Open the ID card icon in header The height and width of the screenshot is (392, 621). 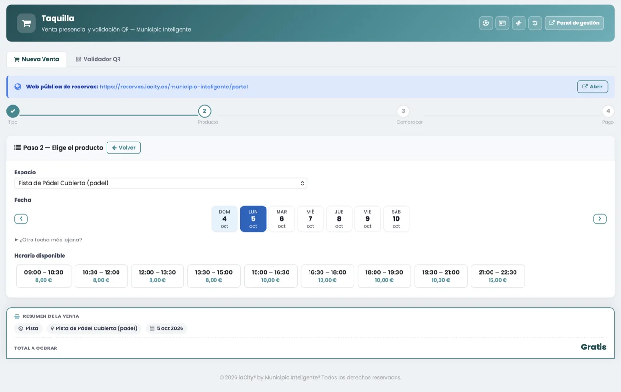[x=502, y=23]
